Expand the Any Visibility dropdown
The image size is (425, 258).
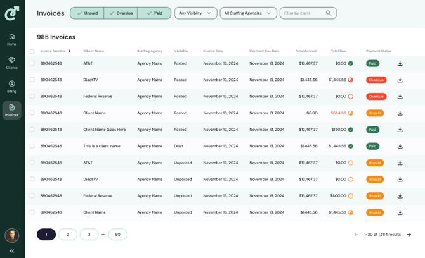click(x=195, y=13)
